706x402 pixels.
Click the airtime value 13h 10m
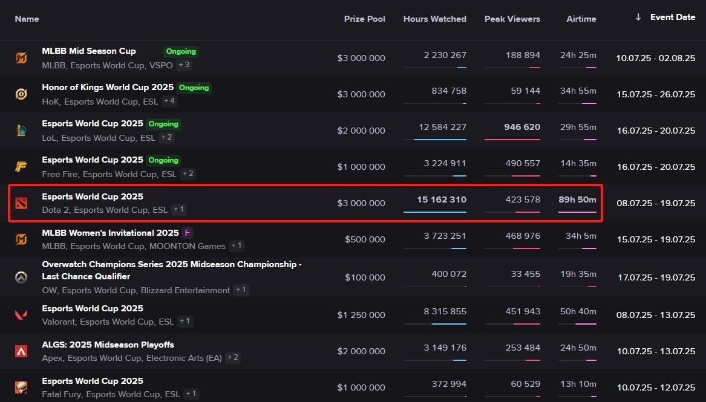578,384
